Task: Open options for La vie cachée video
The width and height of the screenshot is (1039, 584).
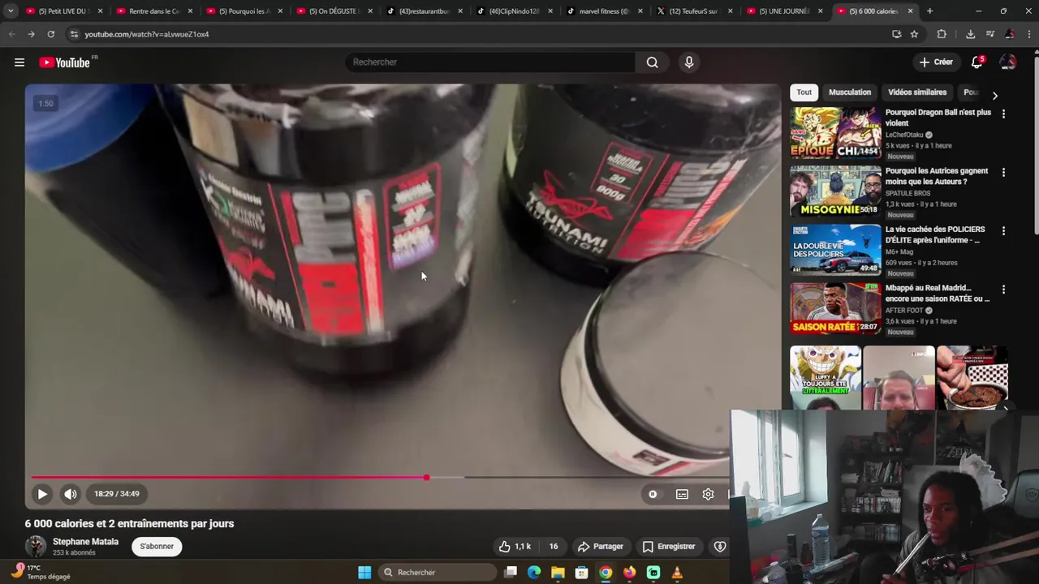Action: coord(1003,230)
